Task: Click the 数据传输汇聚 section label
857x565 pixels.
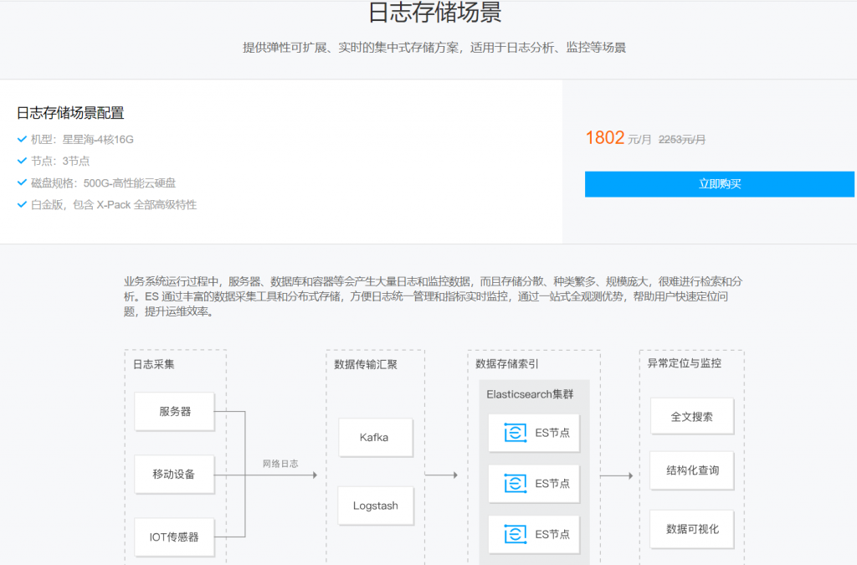Action: click(x=366, y=364)
